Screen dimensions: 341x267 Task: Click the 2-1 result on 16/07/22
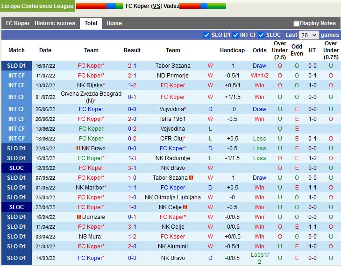pyautogui.click(x=132, y=66)
